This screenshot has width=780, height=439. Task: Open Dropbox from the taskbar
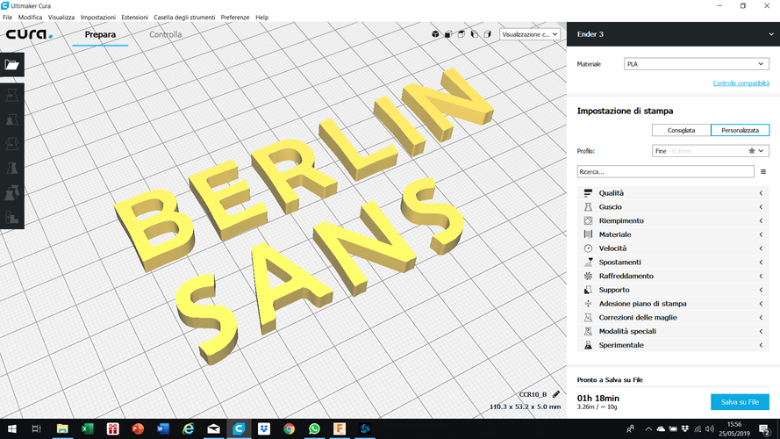pos(263,428)
